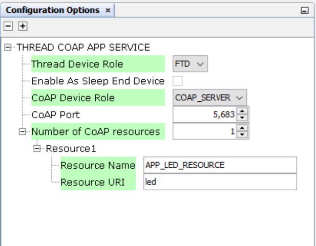Click the CoAP Port number field
This screenshot has height=246, width=316.
click(x=205, y=115)
